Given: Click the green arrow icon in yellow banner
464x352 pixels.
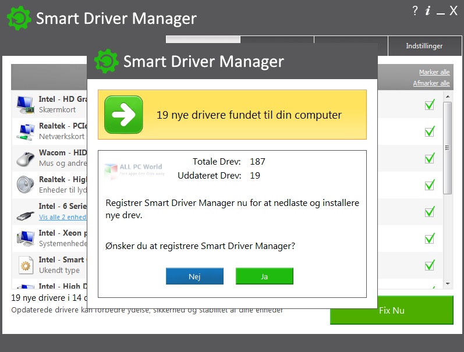Looking at the screenshot, I should 123,115.
